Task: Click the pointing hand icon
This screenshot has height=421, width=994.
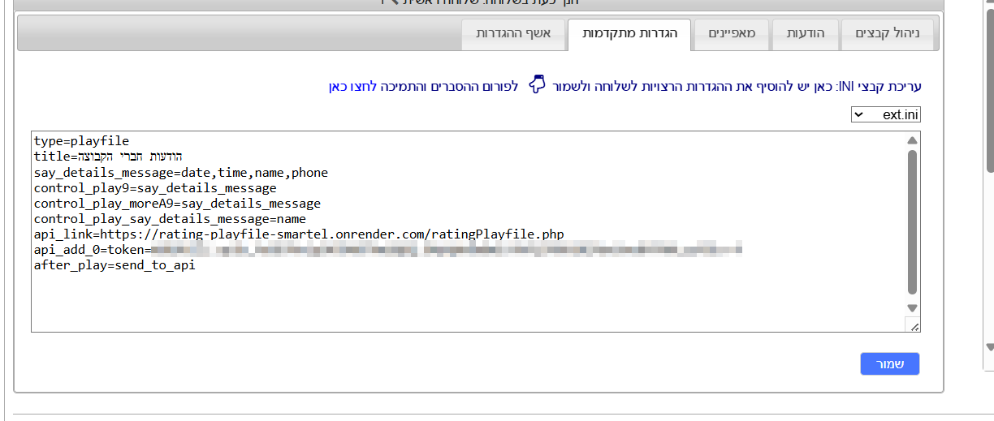Action: (537, 84)
